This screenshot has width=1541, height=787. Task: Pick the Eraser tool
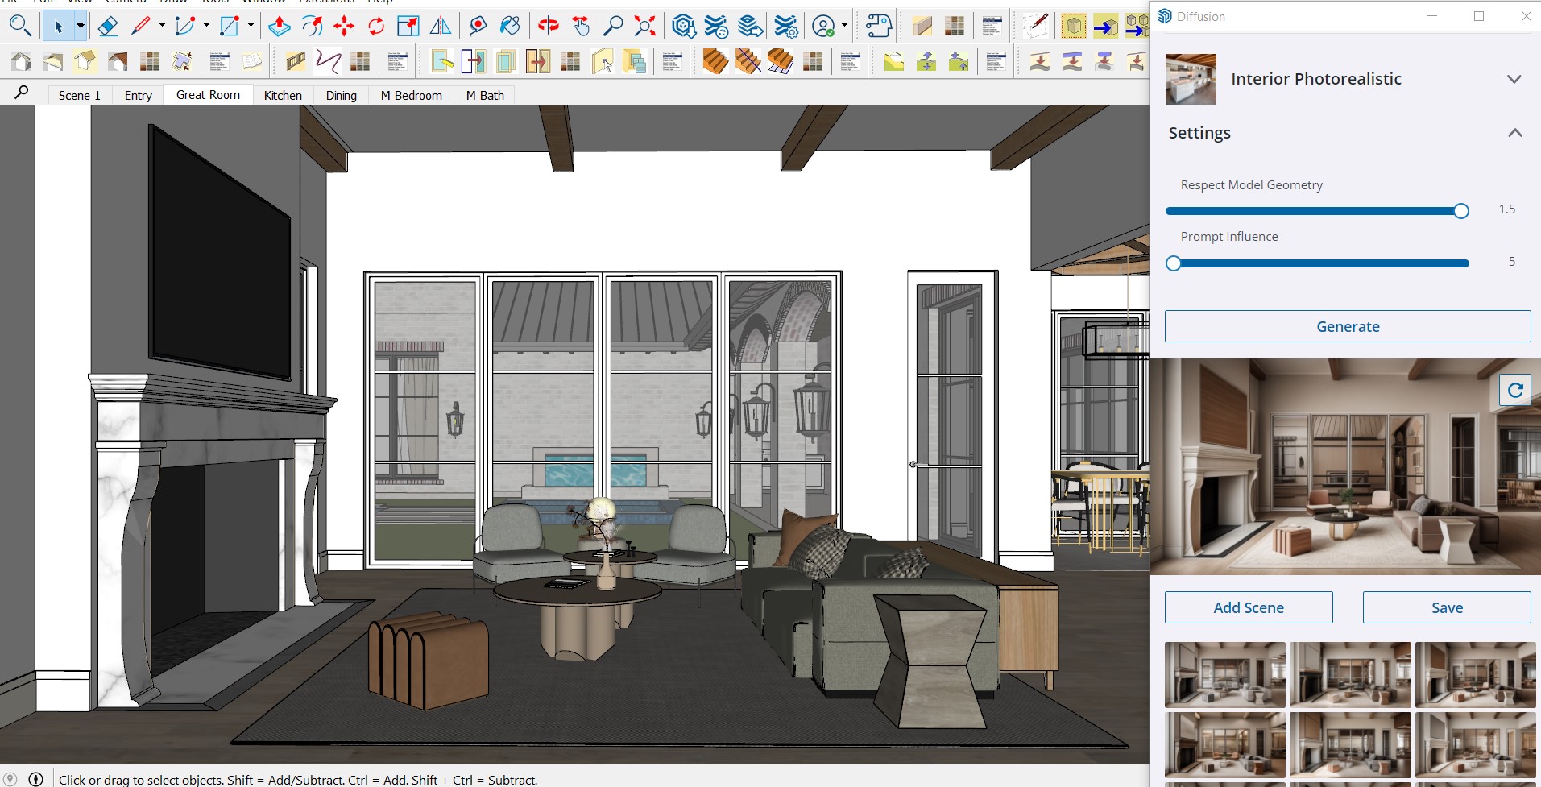(107, 27)
